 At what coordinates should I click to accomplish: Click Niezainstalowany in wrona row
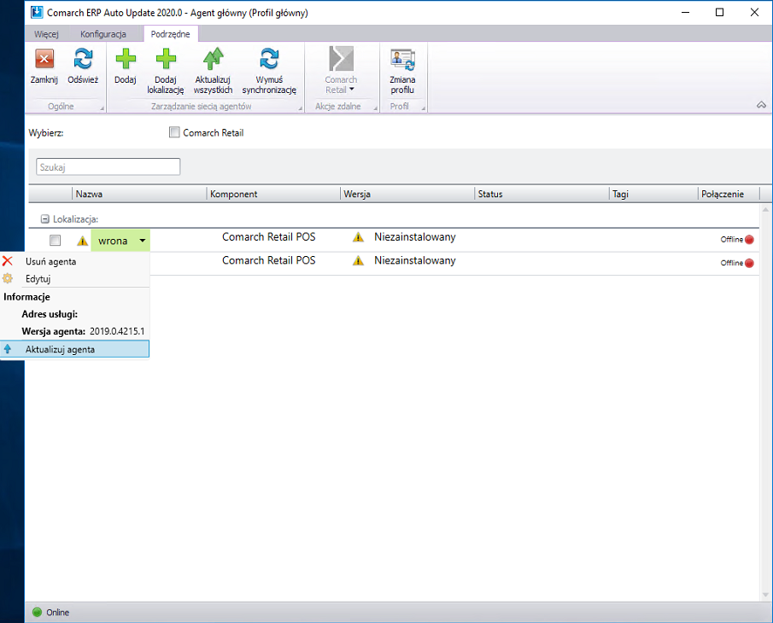click(x=414, y=237)
